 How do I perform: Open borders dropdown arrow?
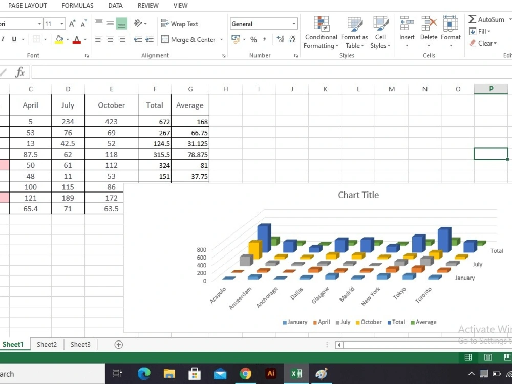tap(46, 39)
